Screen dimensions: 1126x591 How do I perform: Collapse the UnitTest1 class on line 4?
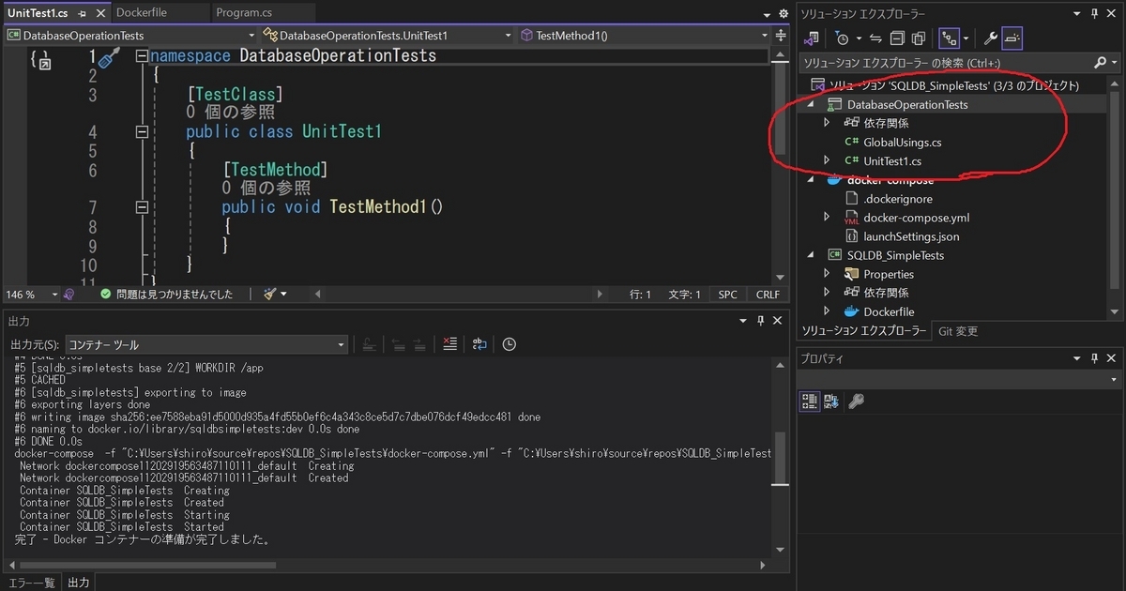tap(142, 131)
